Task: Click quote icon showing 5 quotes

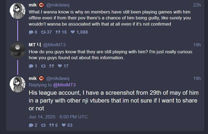Action: (x=52, y=125)
